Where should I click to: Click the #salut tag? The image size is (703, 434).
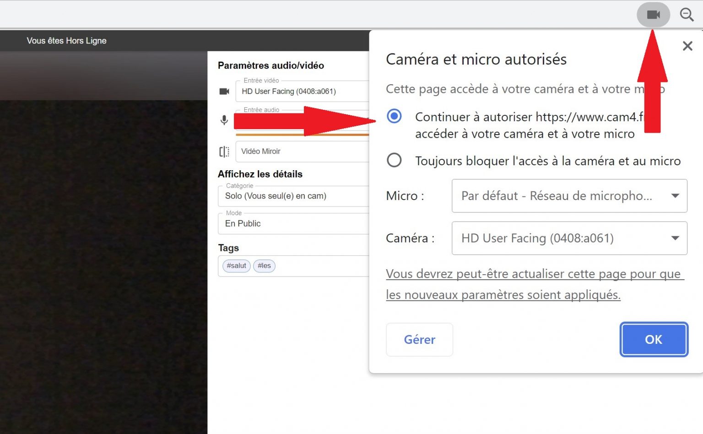tap(236, 266)
